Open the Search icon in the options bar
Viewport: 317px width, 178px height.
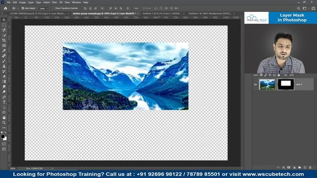point(298,8)
